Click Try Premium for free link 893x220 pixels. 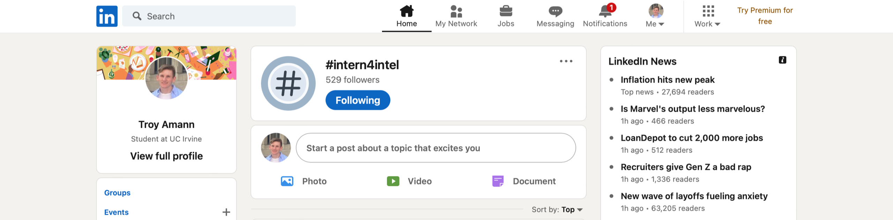(765, 16)
